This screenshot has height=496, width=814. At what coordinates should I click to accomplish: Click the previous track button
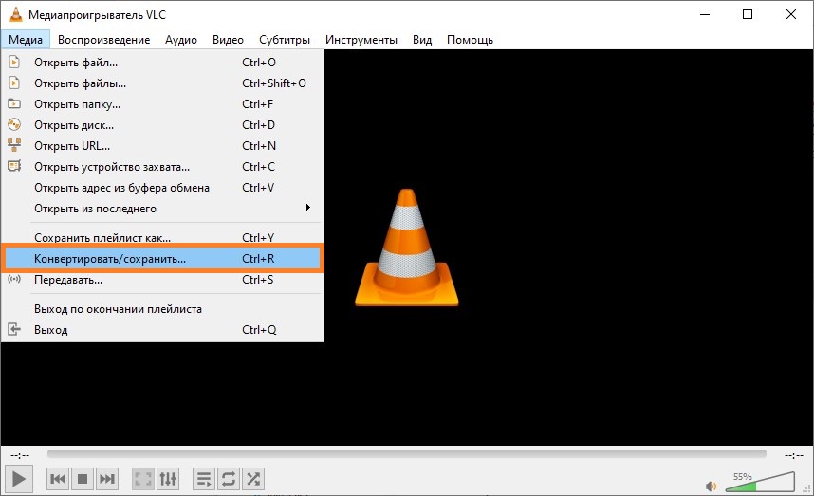(58, 479)
